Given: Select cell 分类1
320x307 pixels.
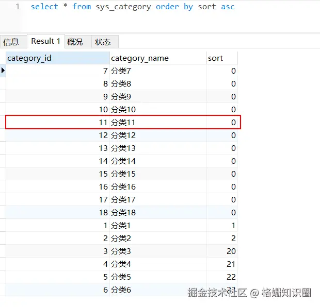Looking at the screenshot, I should point(158,225).
